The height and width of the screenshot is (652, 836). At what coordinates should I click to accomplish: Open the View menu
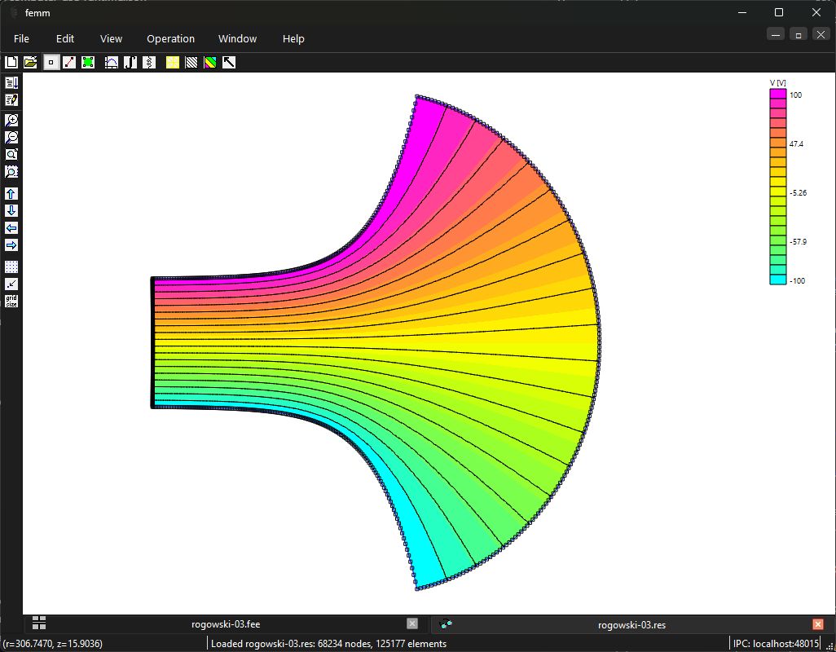tap(111, 39)
